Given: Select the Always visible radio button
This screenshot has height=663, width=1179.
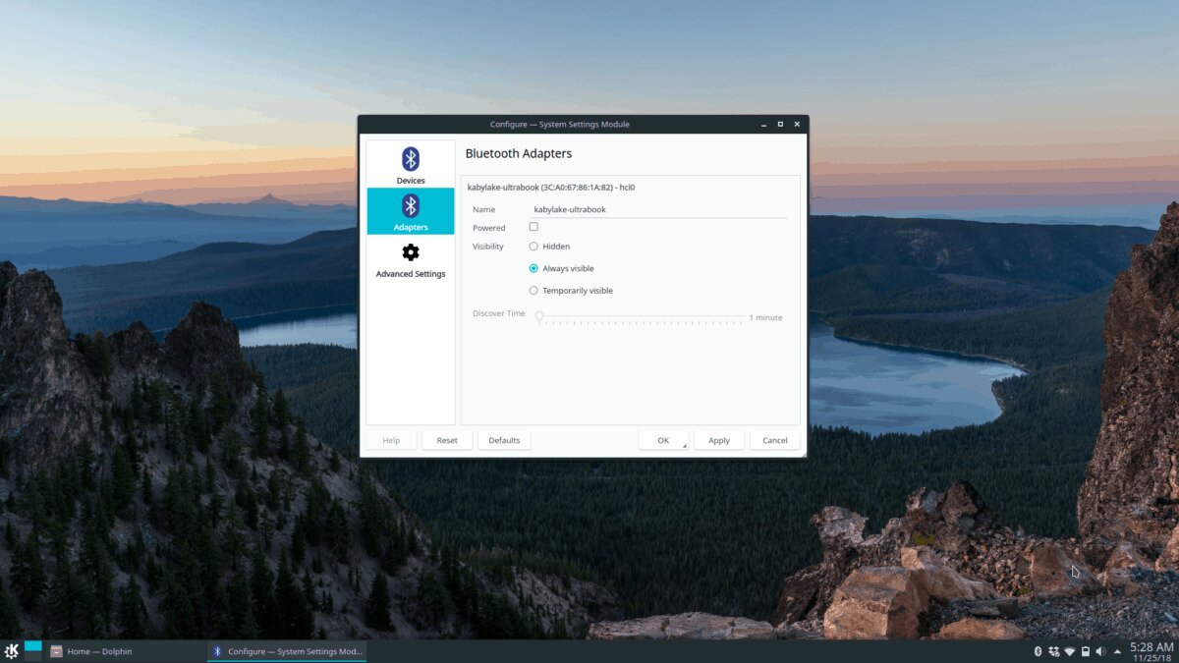Looking at the screenshot, I should [x=533, y=268].
